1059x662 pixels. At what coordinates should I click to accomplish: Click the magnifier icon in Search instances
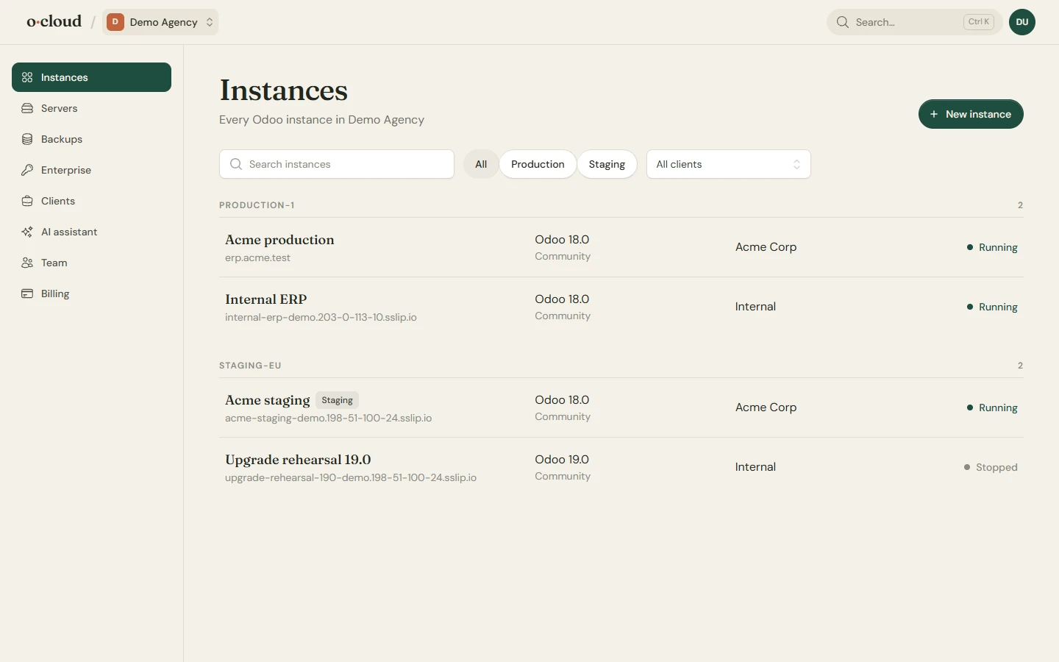(236, 164)
